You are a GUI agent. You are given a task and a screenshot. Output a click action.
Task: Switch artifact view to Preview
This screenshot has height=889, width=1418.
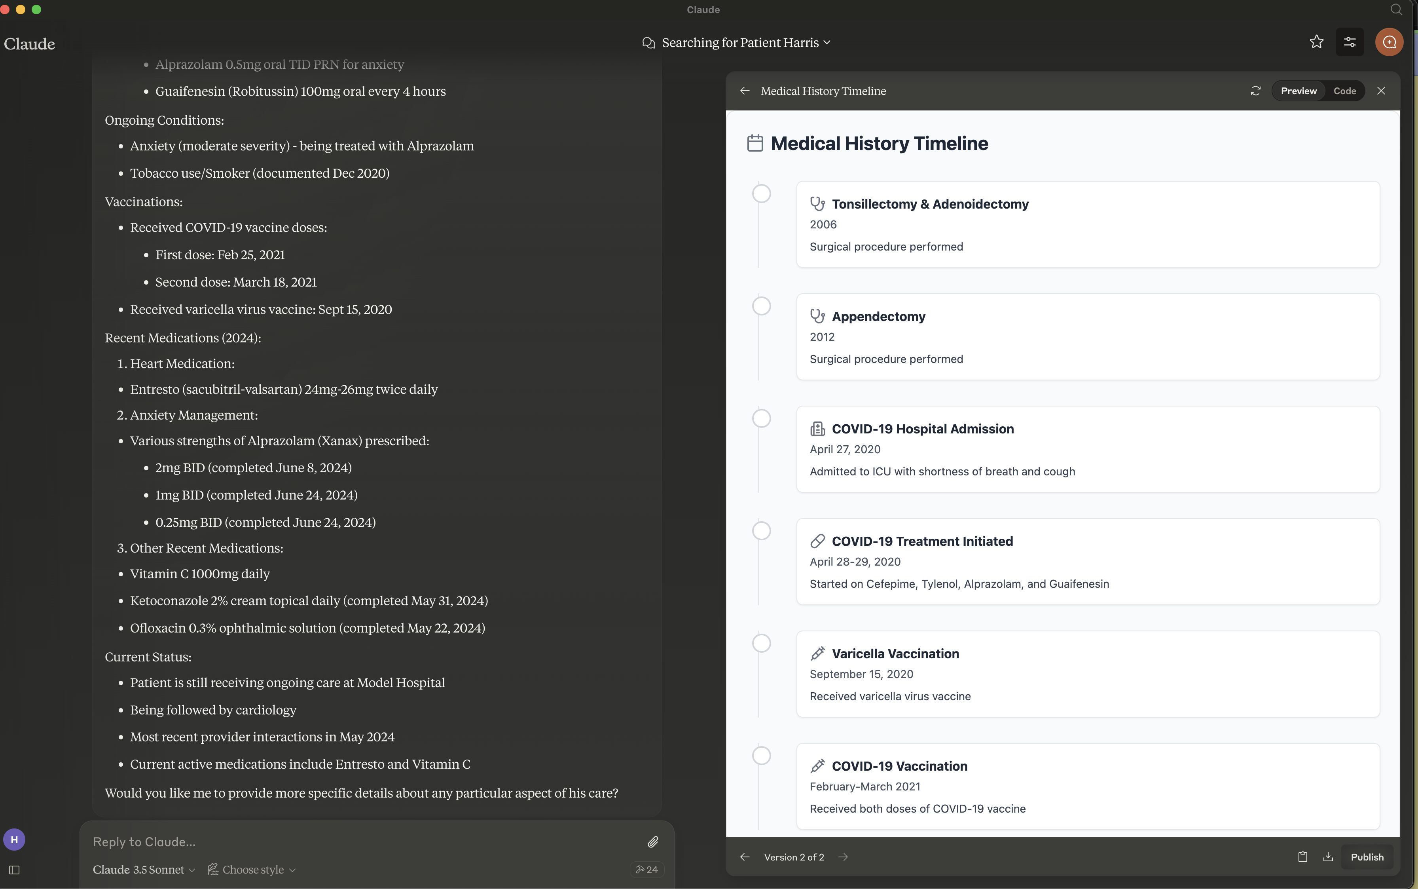pyautogui.click(x=1298, y=91)
